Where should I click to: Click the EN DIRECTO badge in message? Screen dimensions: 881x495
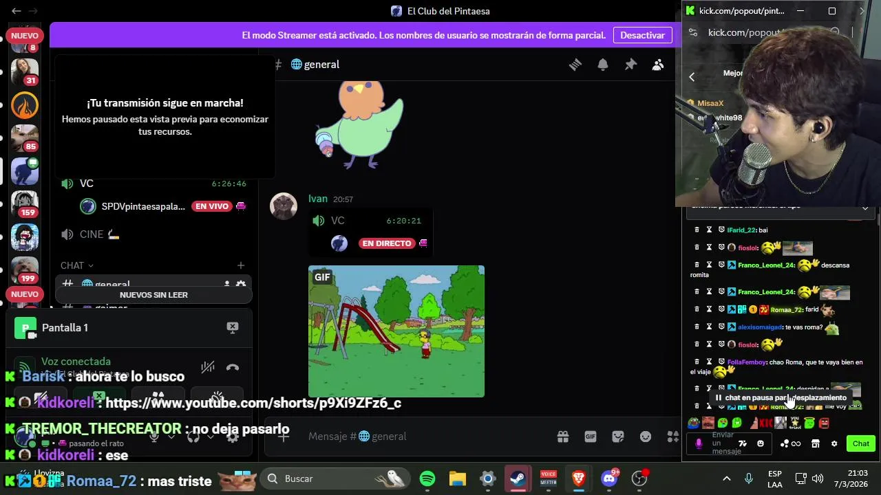point(386,243)
